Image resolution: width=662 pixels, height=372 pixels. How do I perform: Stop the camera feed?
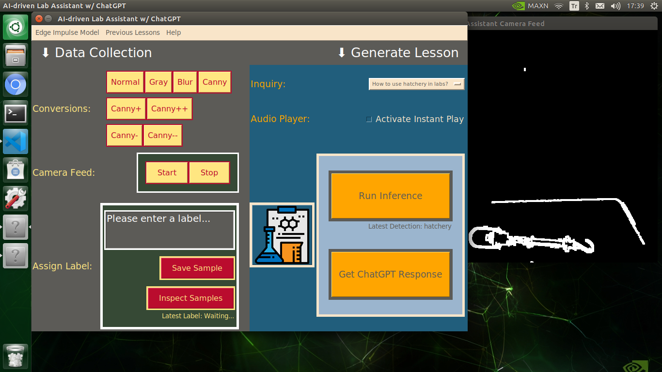[x=209, y=172]
